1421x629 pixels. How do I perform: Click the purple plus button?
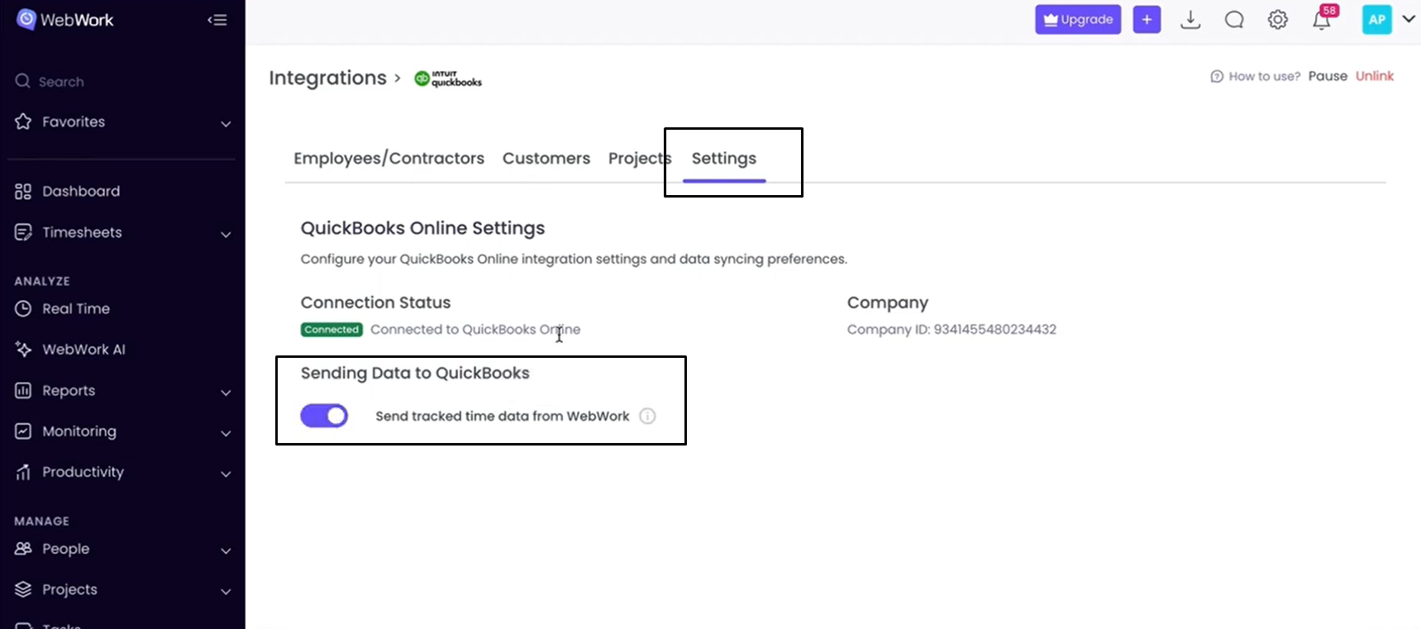point(1147,20)
